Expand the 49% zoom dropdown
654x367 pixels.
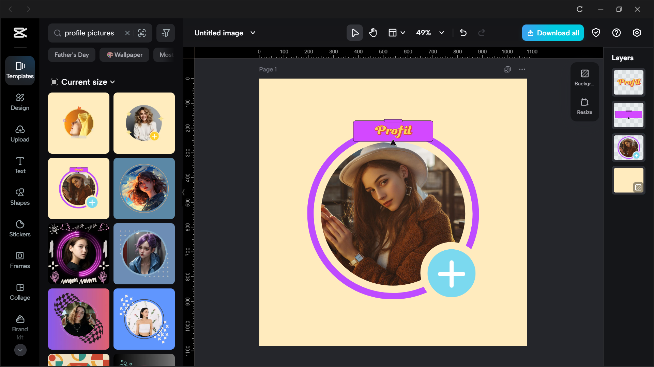coord(442,33)
